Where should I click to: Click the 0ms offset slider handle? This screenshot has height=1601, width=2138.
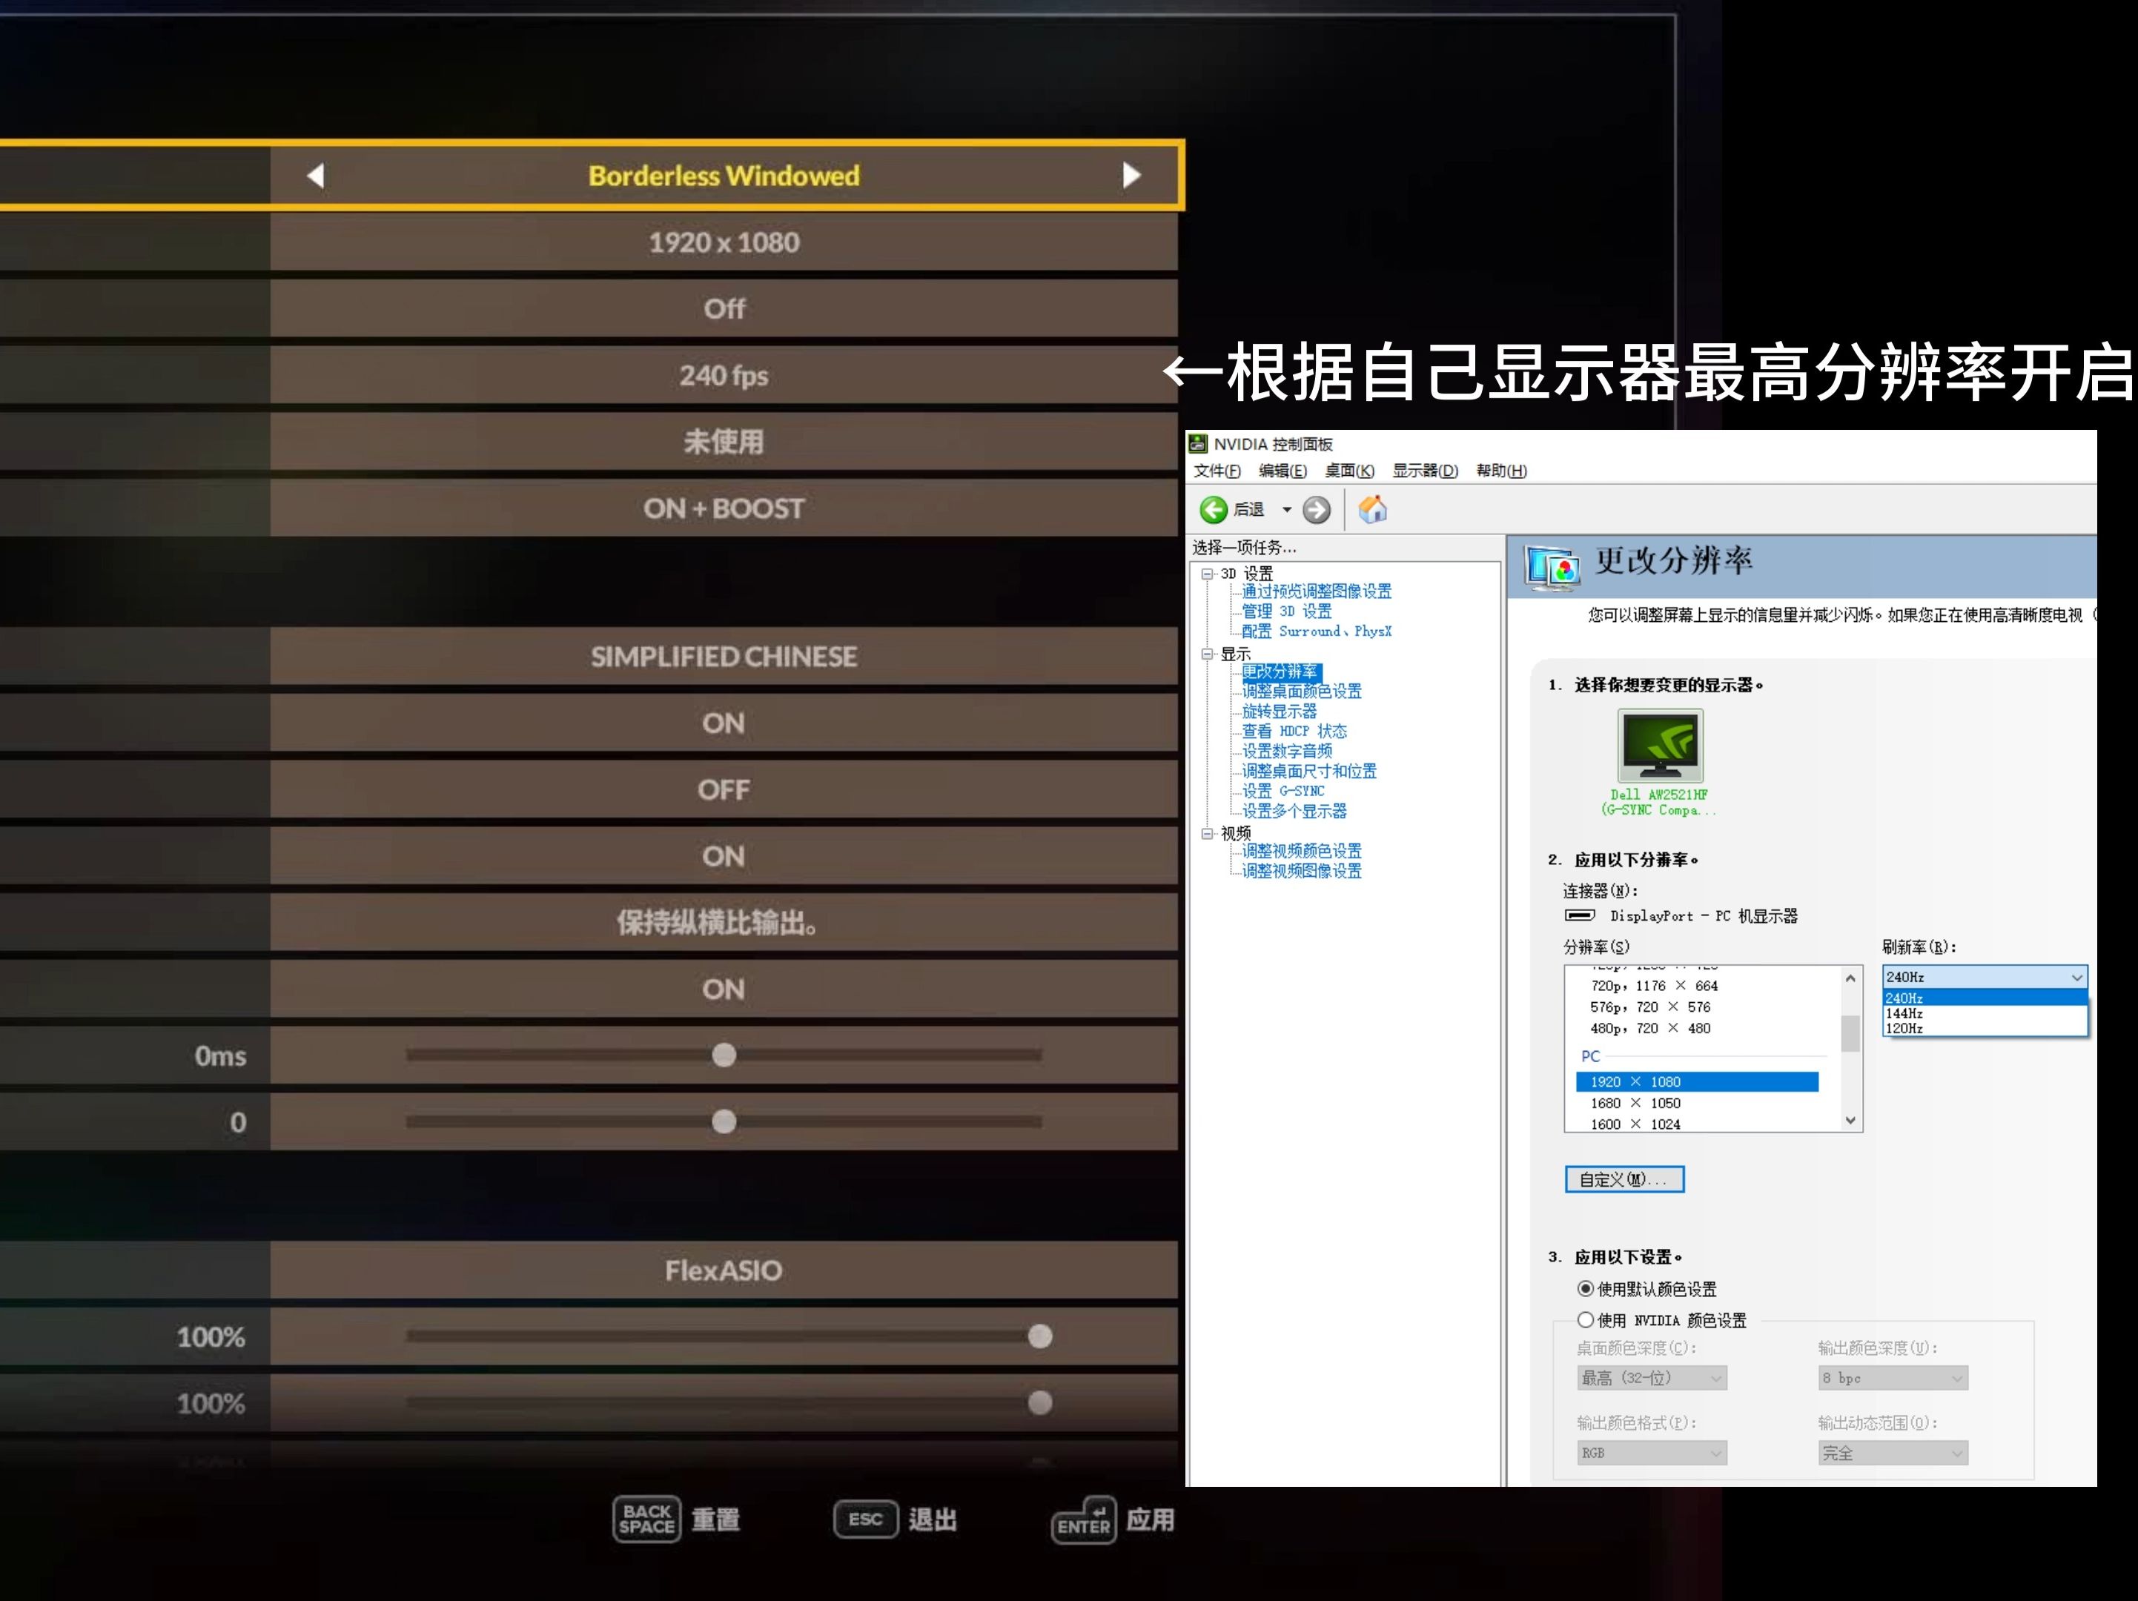(724, 1055)
